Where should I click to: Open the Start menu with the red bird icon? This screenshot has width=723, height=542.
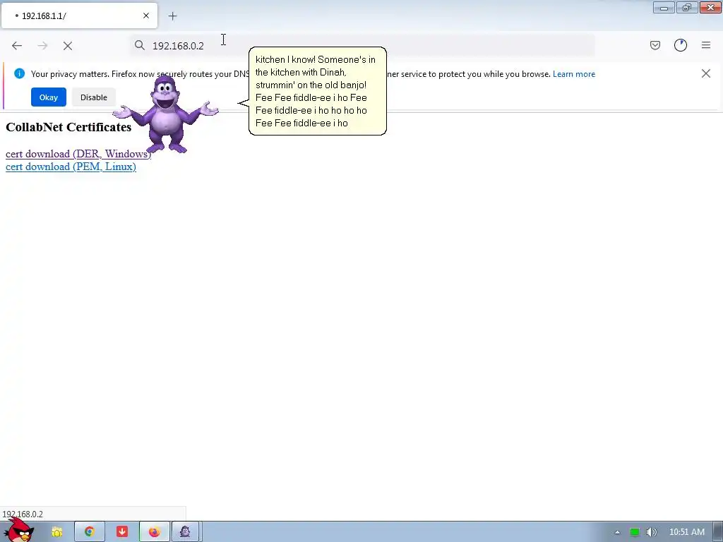pyautogui.click(x=19, y=531)
